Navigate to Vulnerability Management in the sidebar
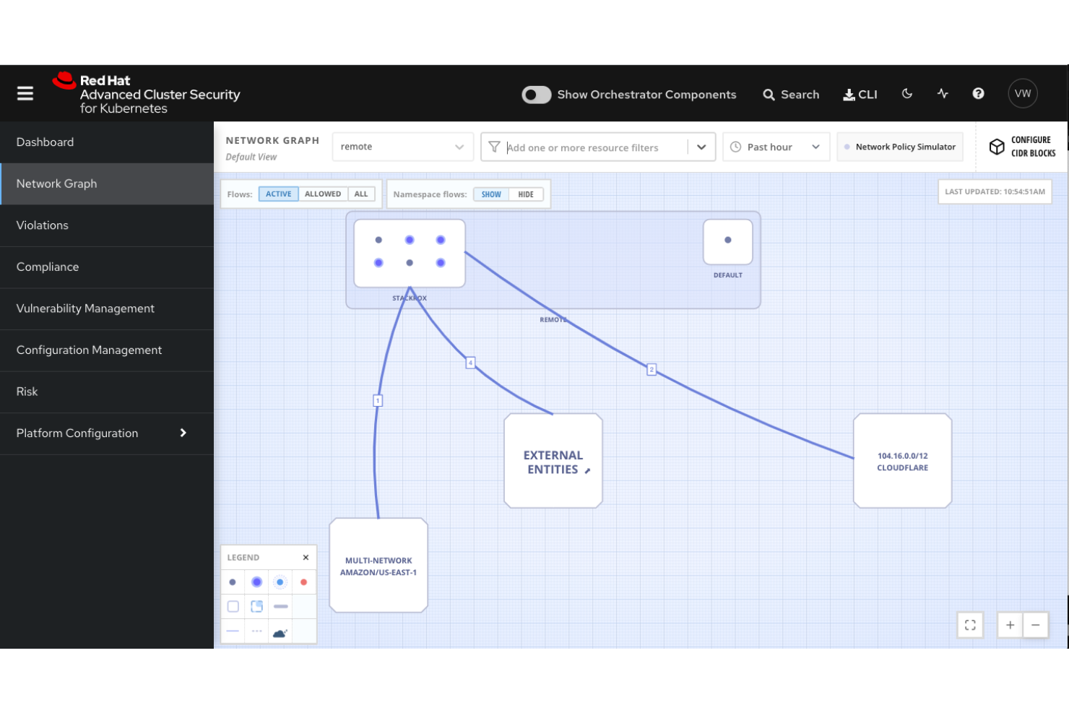 click(x=85, y=308)
